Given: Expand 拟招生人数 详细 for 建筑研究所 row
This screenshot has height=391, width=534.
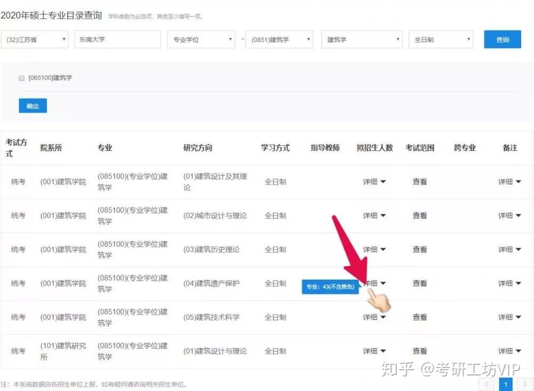Looking at the screenshot, I should pyautogui.click(x=374, y=351).
